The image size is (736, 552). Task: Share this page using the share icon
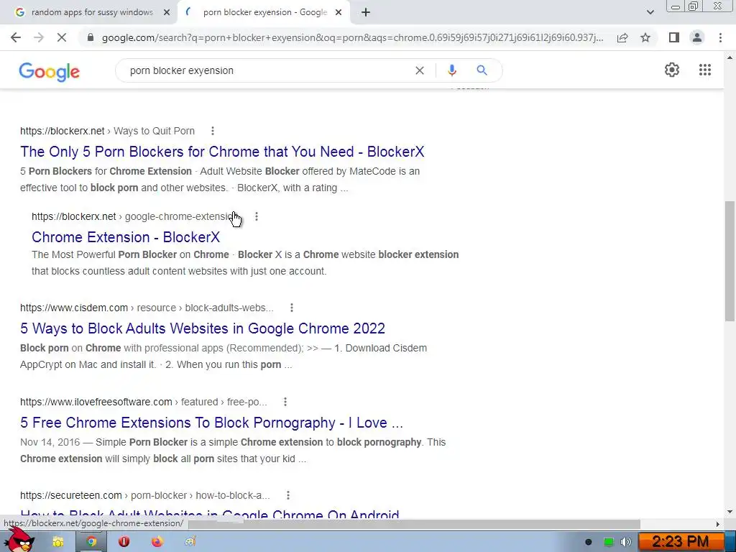(x=622, y=37)
